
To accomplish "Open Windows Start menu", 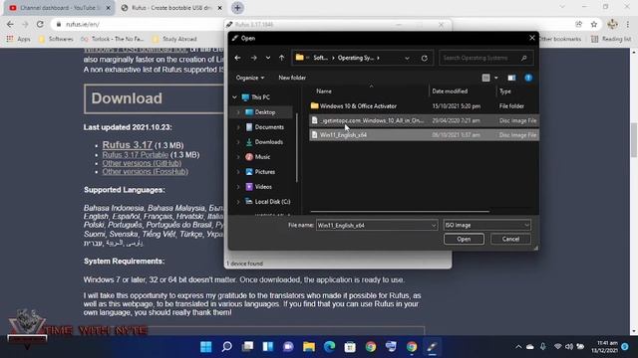I will pos(206,347).
